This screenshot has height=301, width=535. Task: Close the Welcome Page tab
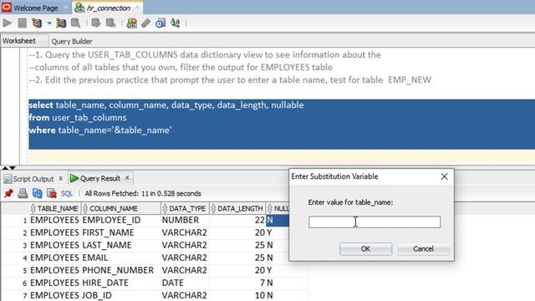pos(65,8)
